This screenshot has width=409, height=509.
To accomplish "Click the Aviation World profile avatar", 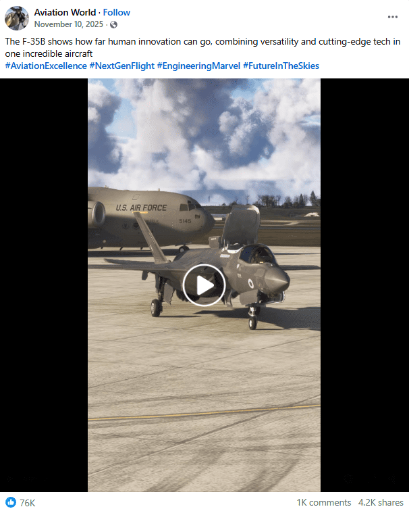I will coord(17,18).
